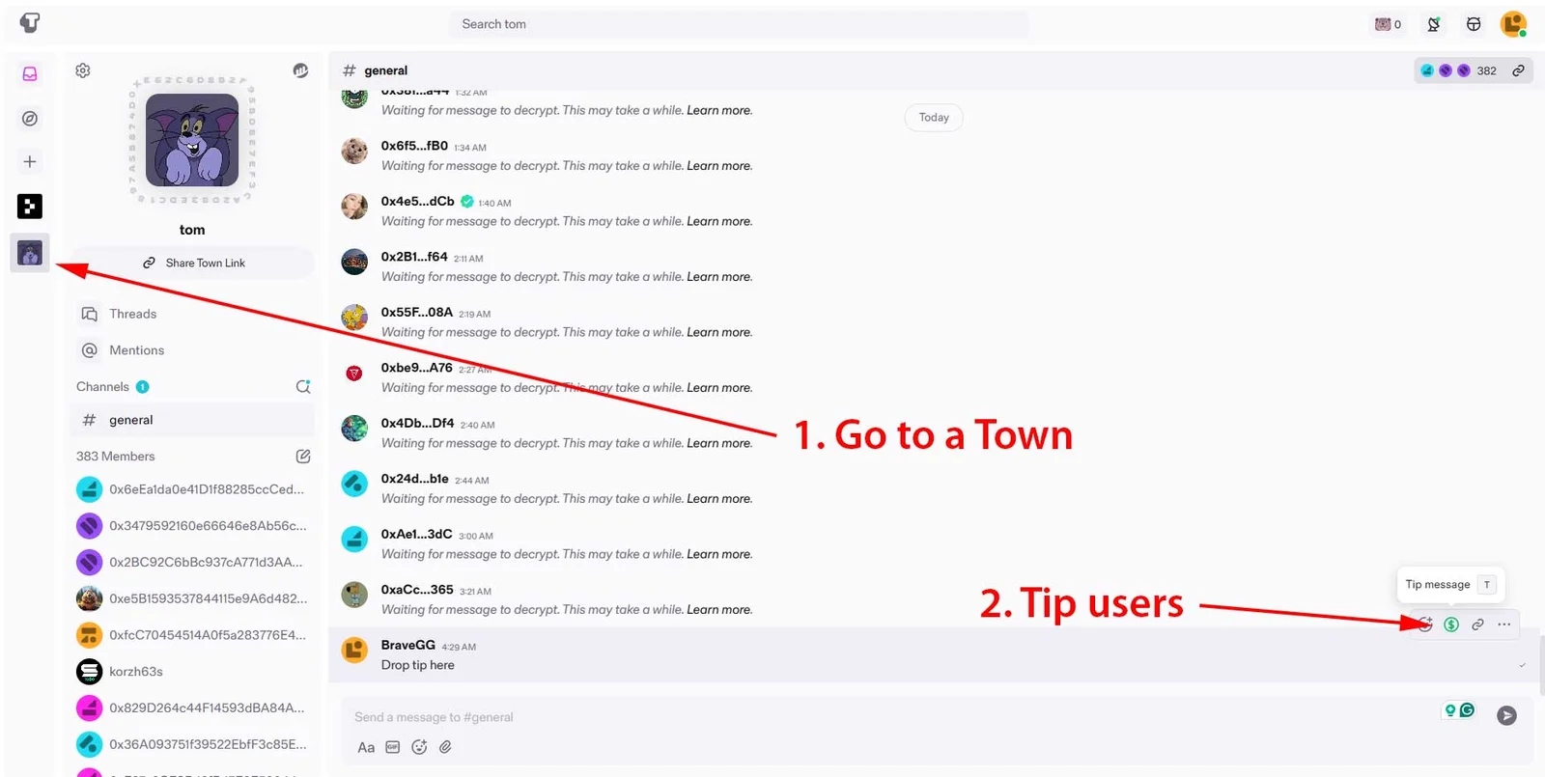Open the three-dot more options on message
The height and width of the screenshot is (777, 1545).
1504,624
